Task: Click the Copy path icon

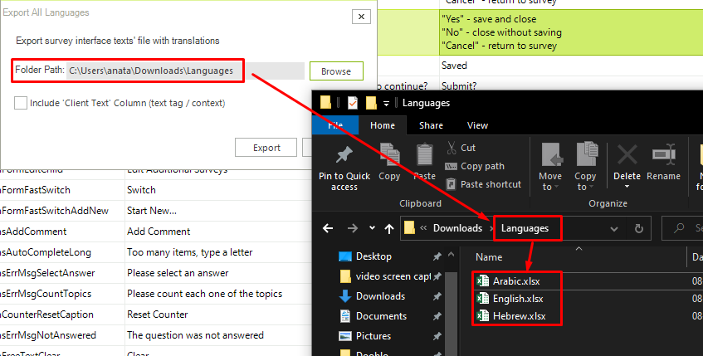Action: [x=451, y=166]
